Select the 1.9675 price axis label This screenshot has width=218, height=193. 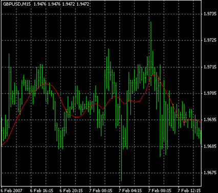click(210, 173)
